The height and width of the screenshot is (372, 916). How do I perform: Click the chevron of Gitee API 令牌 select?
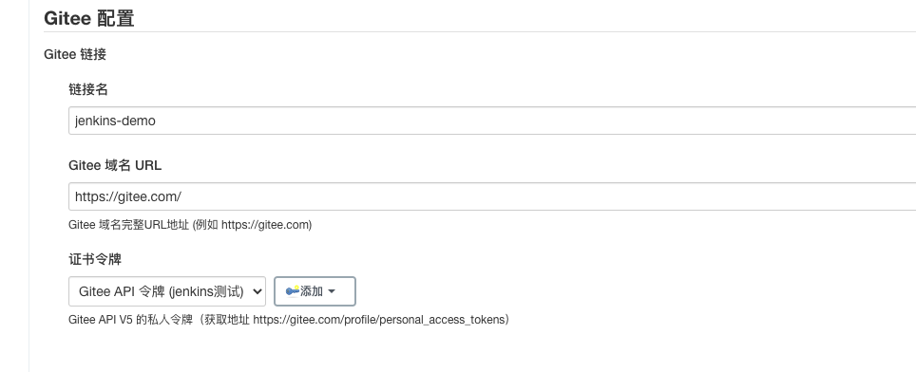258,291
